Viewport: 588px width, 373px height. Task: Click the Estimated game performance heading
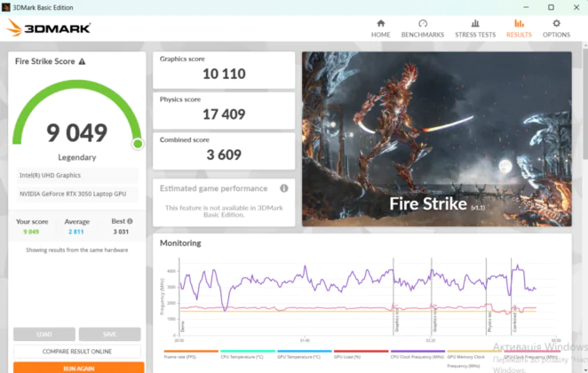click(x=214, y=188)
